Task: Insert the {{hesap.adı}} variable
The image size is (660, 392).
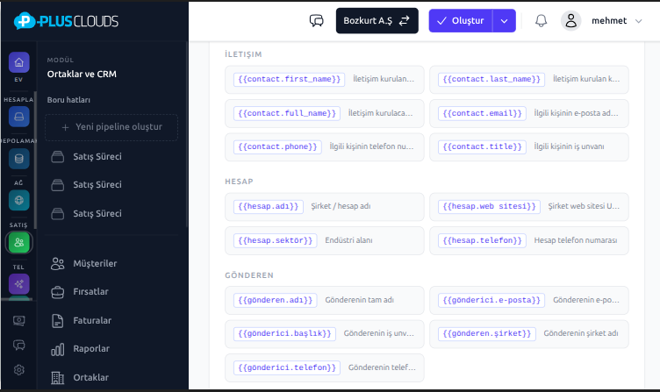Action: tap(269, 206)
